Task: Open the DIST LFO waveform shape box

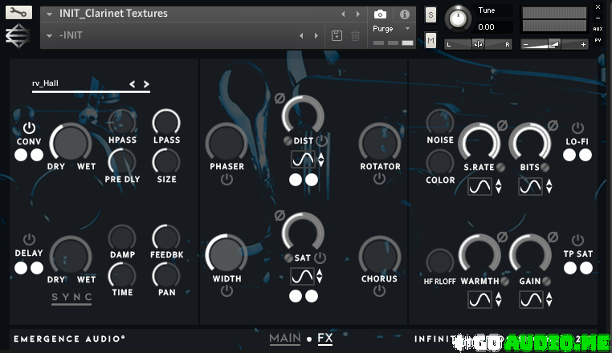Action: (304, 160)
